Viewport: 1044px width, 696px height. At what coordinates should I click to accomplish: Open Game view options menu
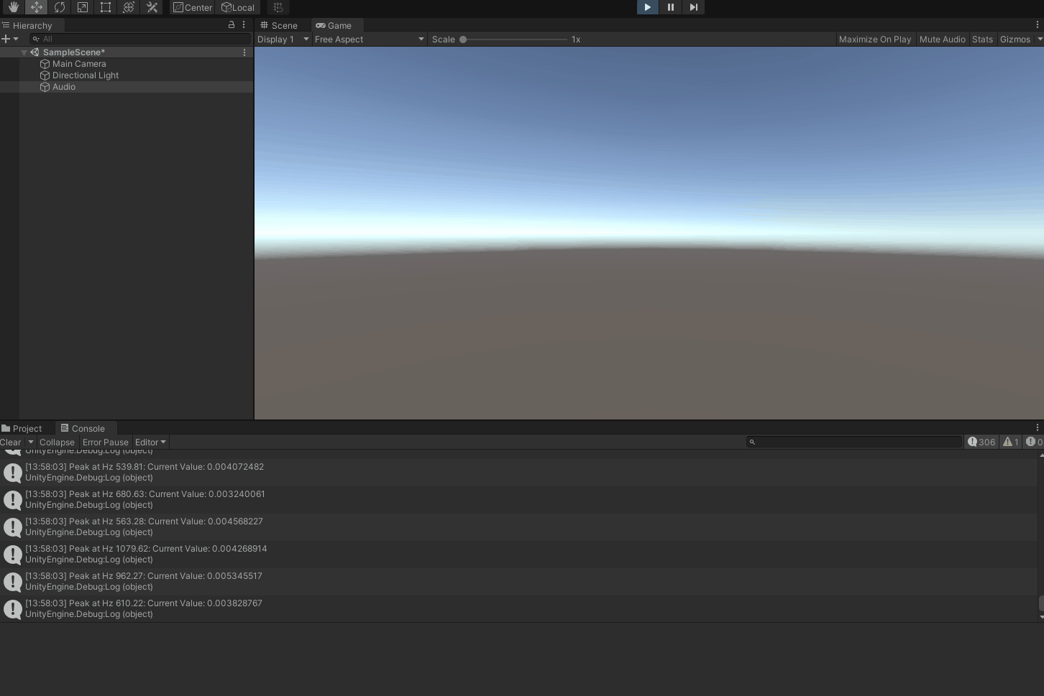point(1038,24)
